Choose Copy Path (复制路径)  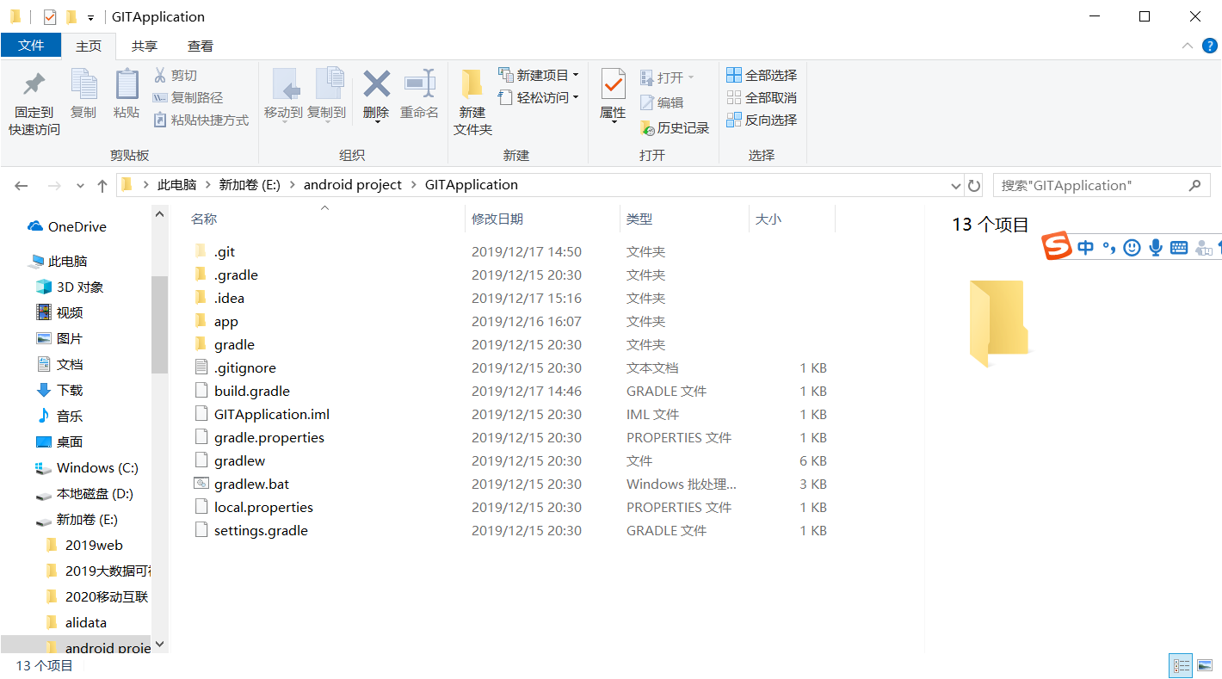coord(188,98)
